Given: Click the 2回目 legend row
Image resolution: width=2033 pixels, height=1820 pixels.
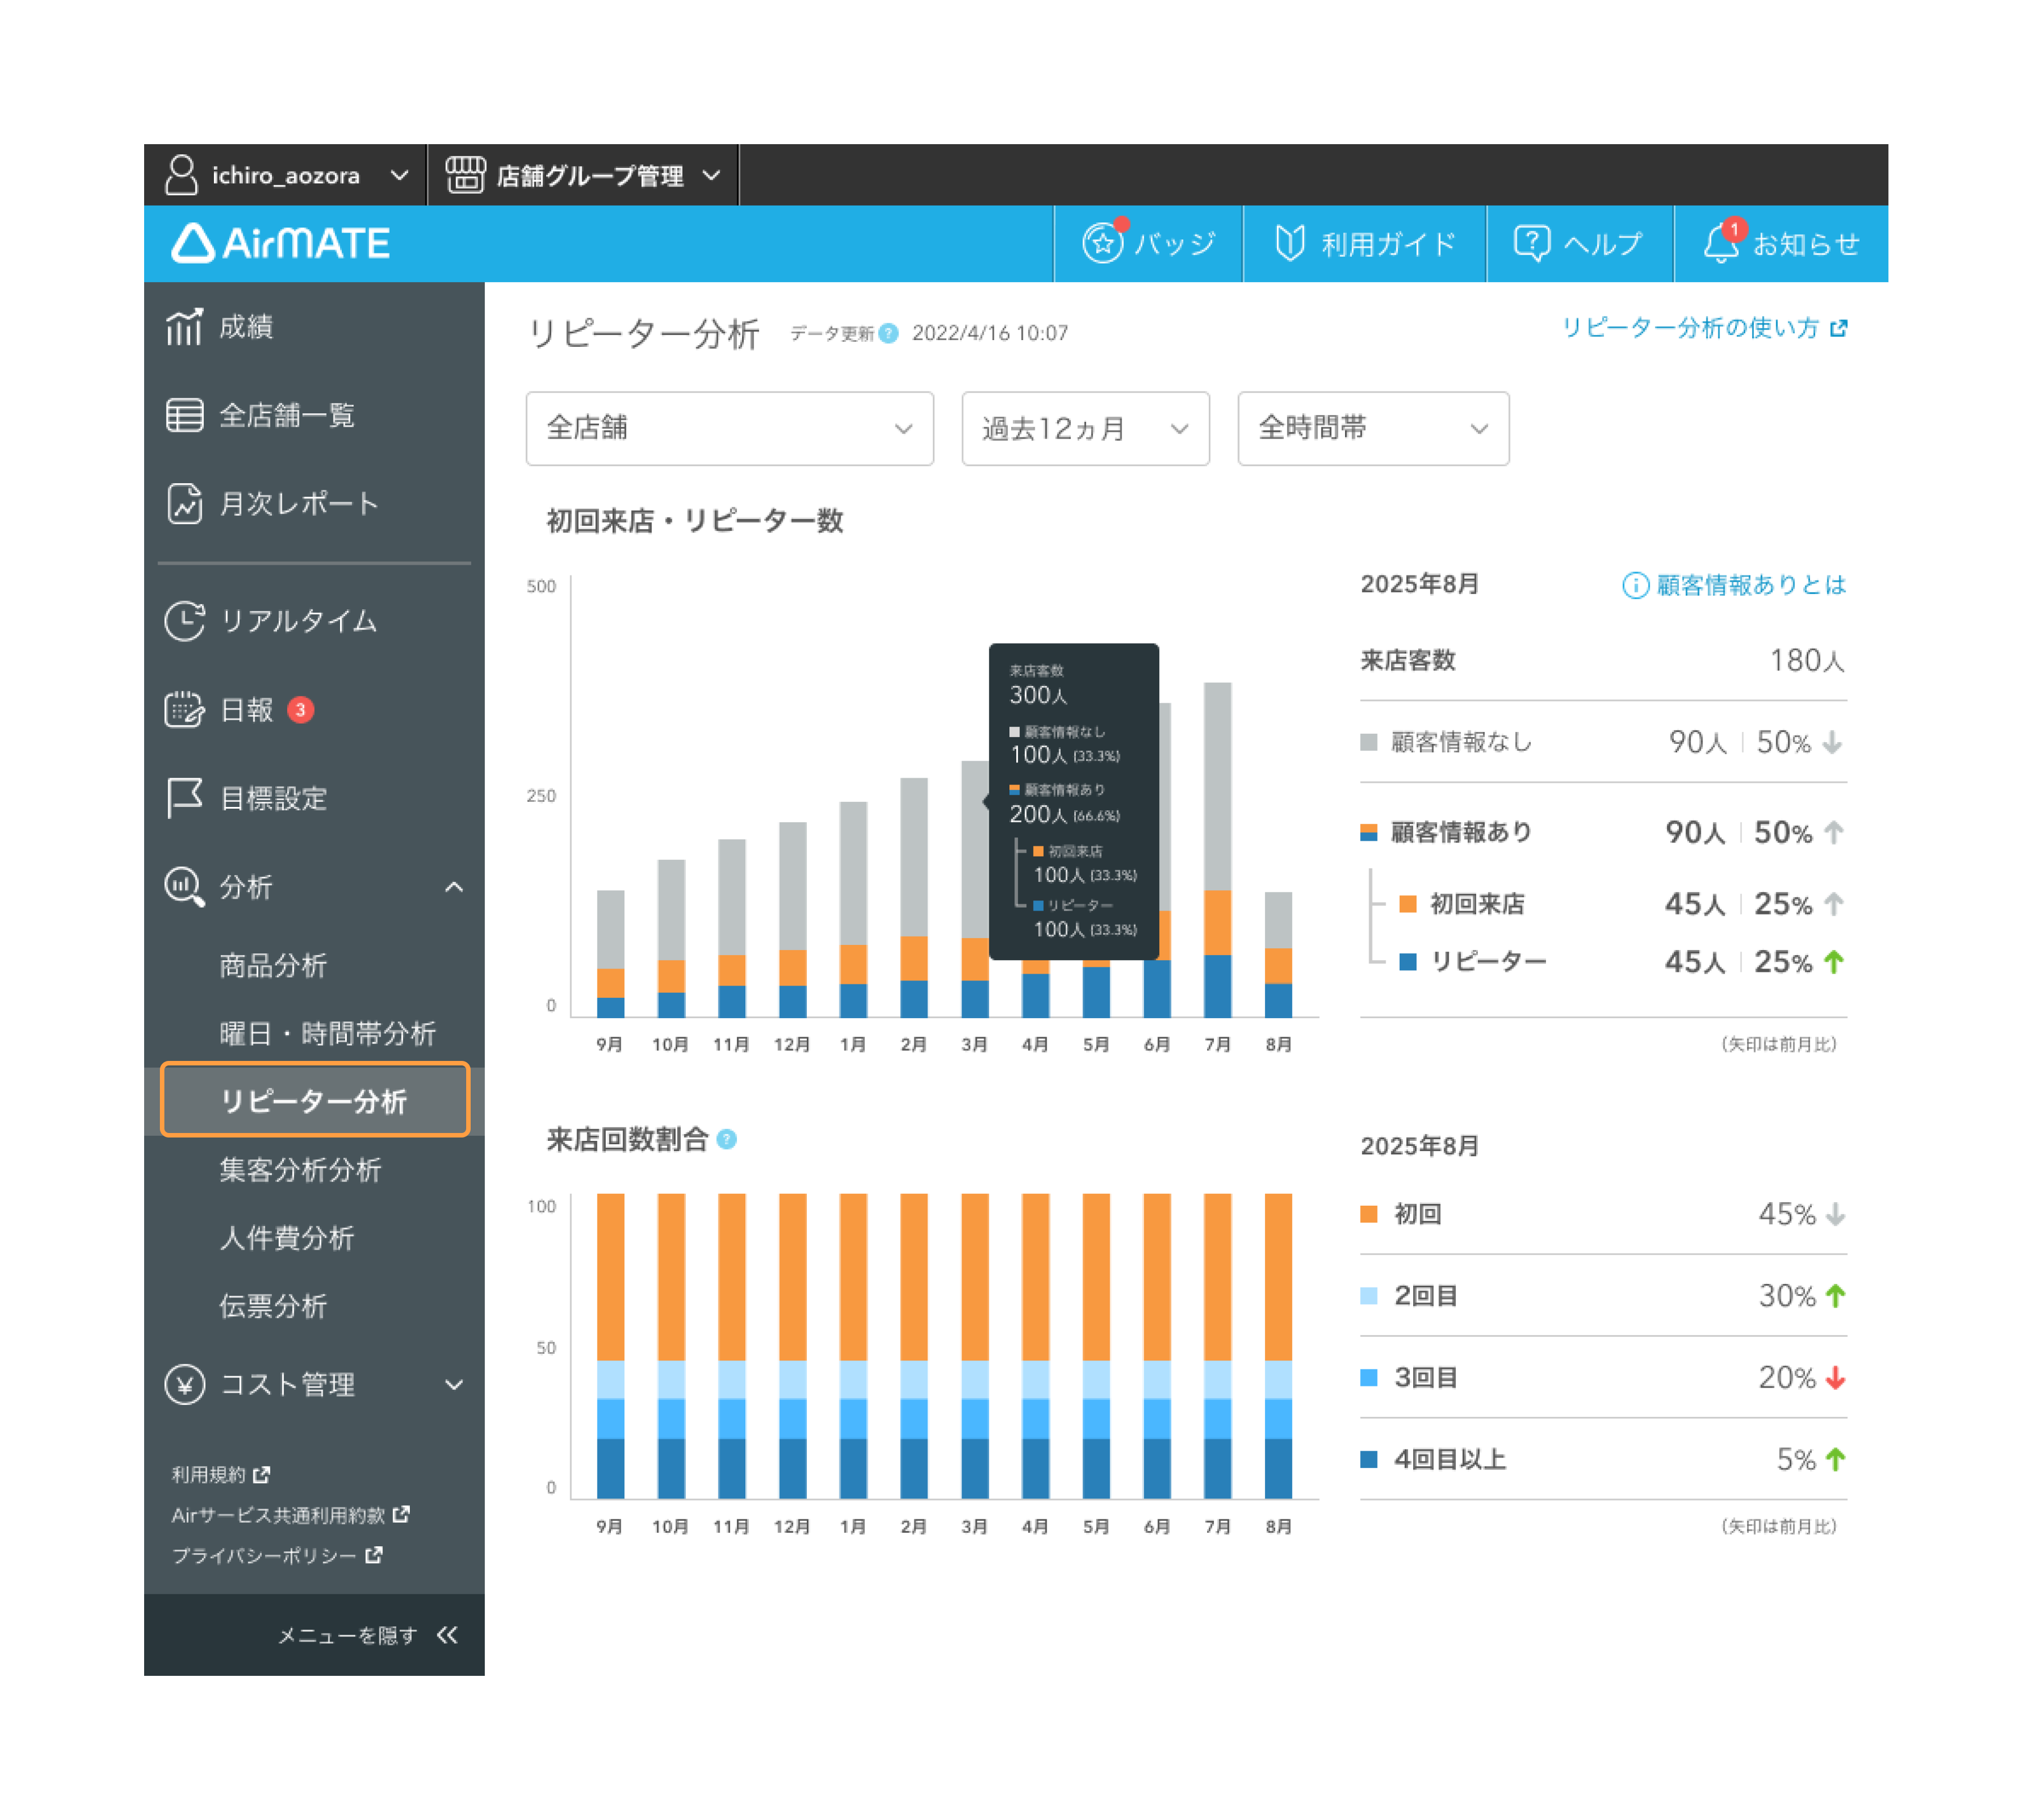Looking at the screenshot, I should 1603,1296.
